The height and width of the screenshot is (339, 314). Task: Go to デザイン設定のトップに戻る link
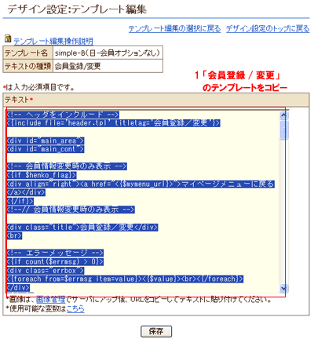point(268,28)
